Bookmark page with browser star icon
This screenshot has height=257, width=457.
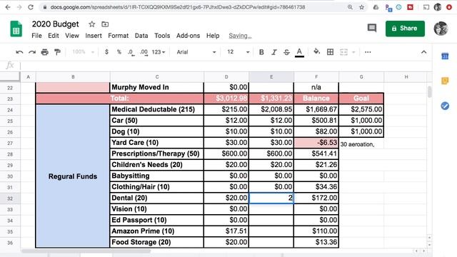(362, 7)
